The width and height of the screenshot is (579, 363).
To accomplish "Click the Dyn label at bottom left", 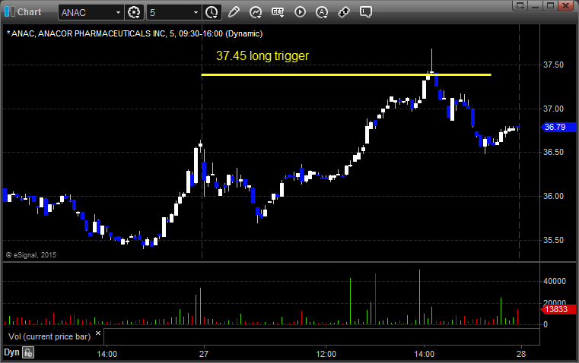I will pos(11,352).
